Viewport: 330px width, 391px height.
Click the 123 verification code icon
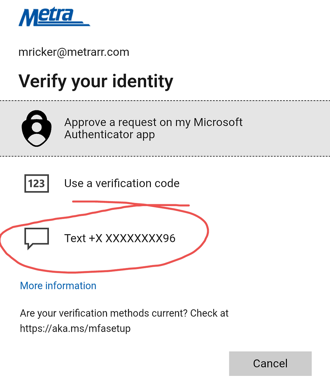pyautogui.click(x=37, y=183)
